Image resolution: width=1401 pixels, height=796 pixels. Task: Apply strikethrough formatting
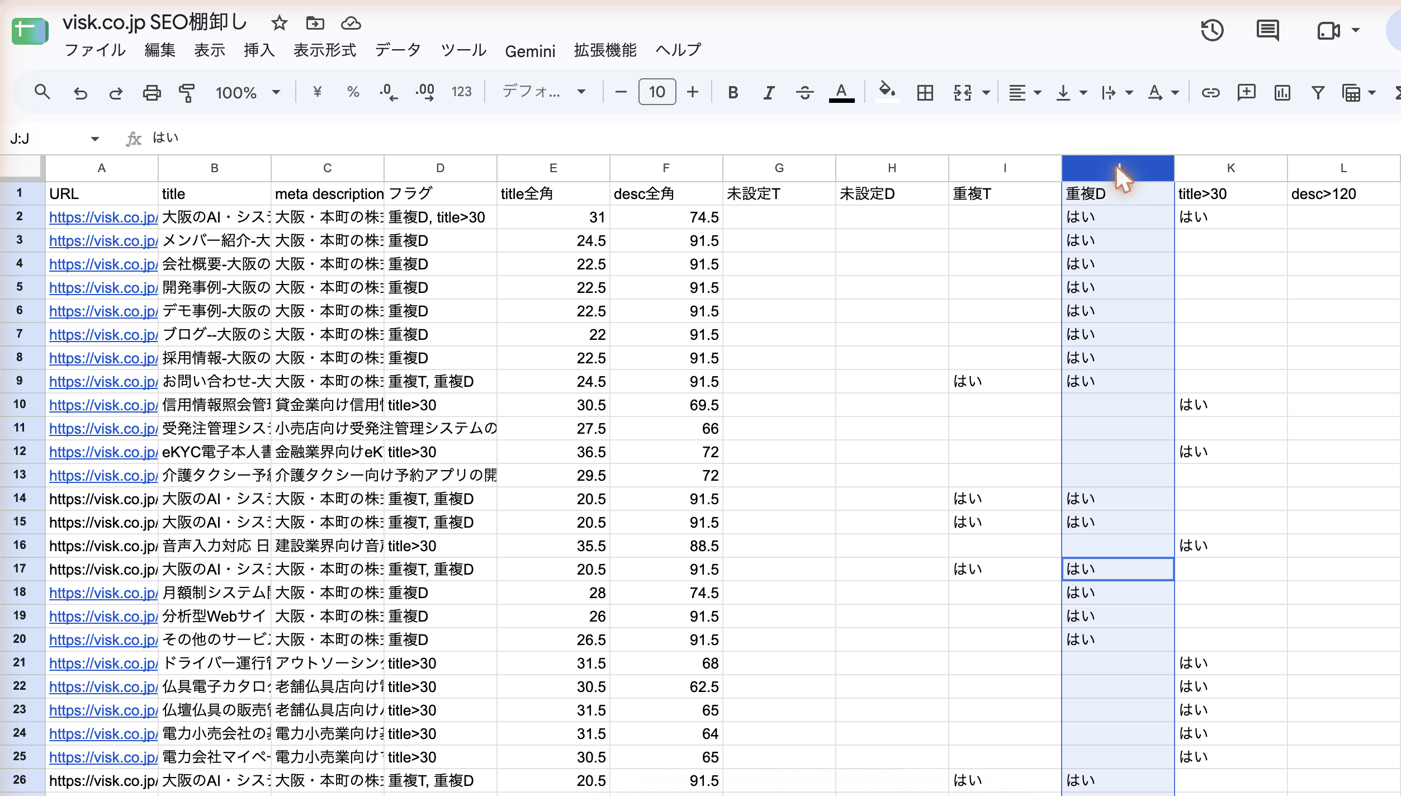pyautogui.click(x=804, y=92)
